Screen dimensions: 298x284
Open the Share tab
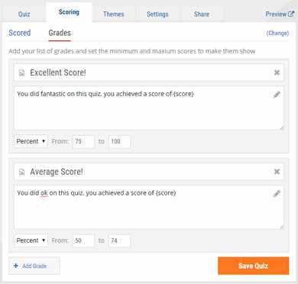[x=202, y=14]
